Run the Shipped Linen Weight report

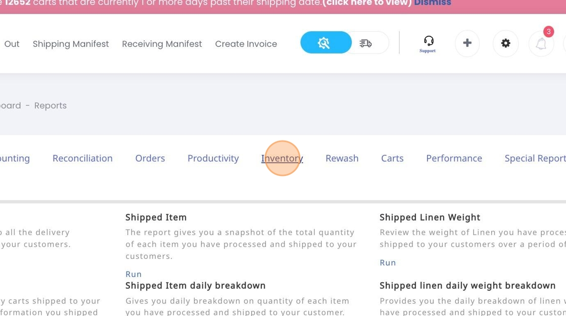click(x=388, y=262)
